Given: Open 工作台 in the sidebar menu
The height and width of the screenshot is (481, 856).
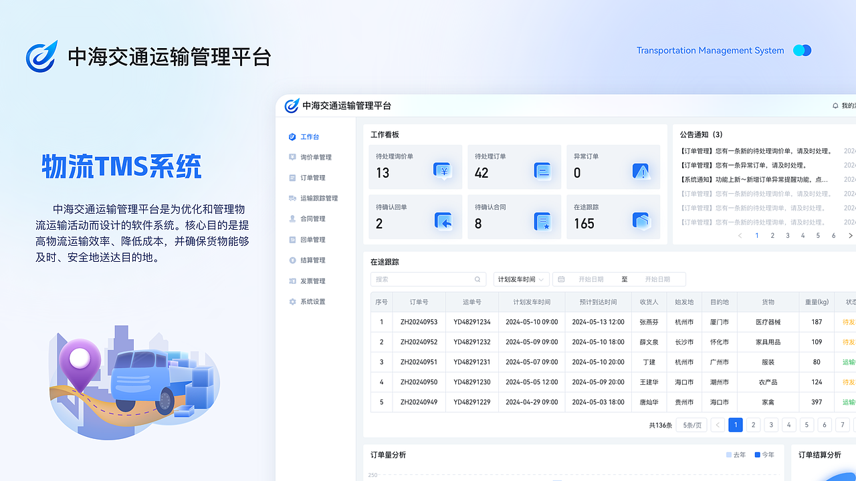Looking at the screenshot, I should coord(310,137).
